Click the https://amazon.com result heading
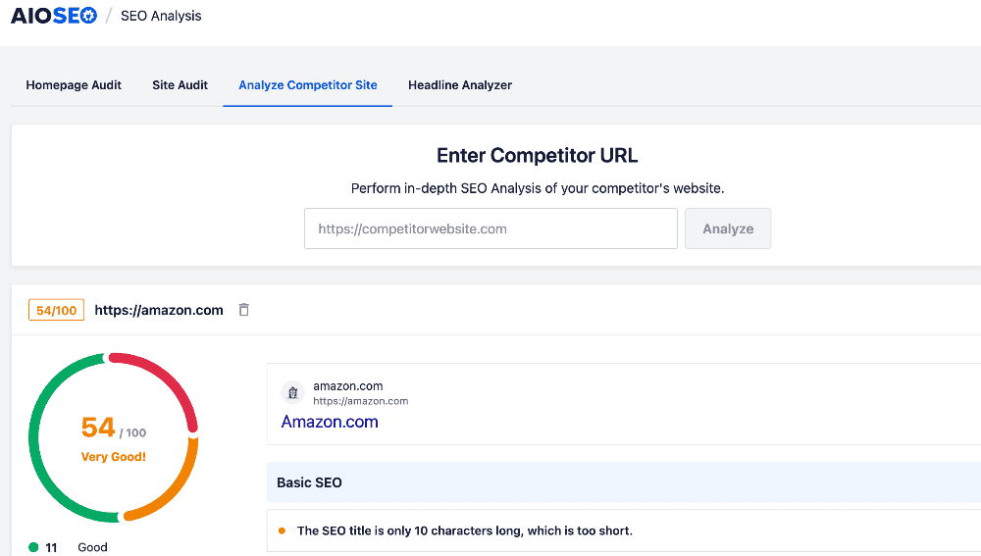 tap(159, 310)
